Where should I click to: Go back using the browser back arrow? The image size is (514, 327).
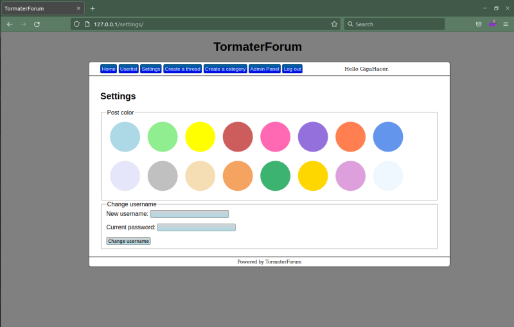[10, 24]
